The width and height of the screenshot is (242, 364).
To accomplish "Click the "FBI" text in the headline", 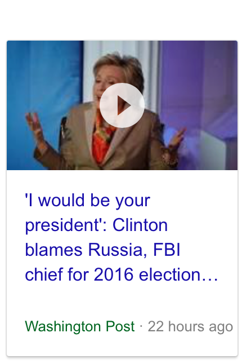I will click(167, 250).
